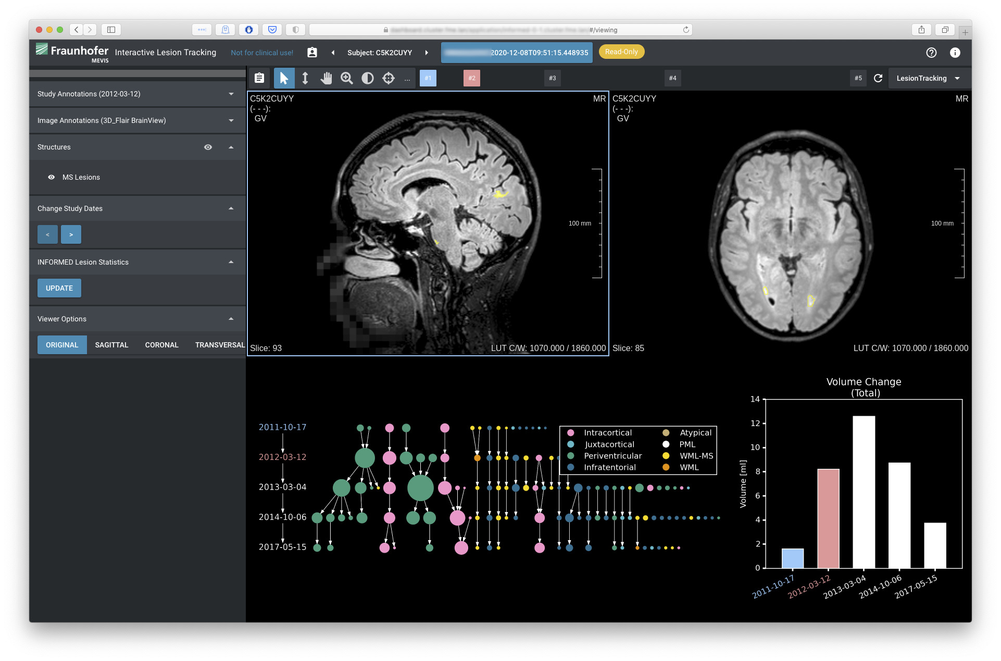Expand Study Annotations panel
This screenshot has height=661, width=1001.
click(x=231, y=94)
